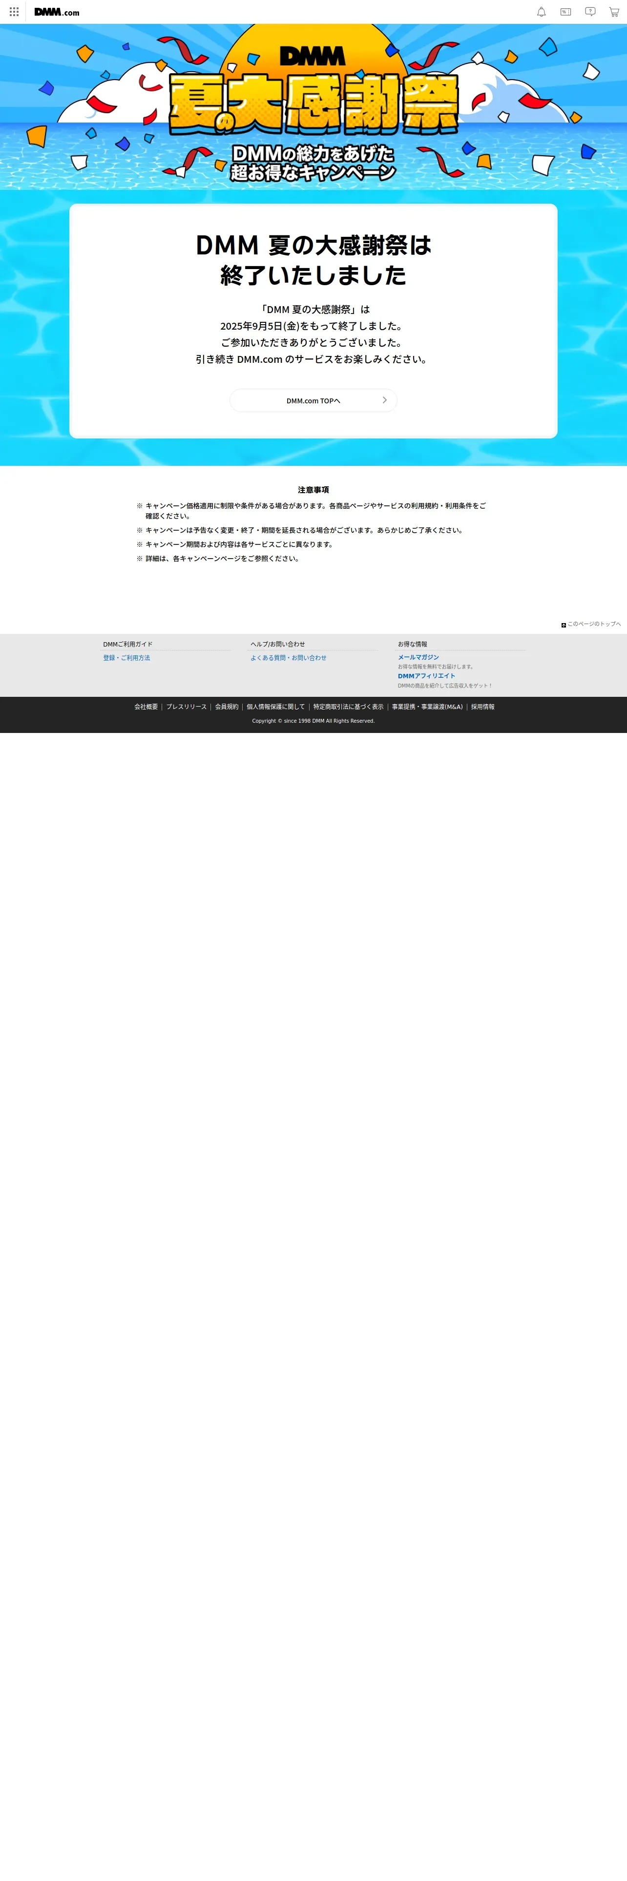The image size is (627, 1881).
Task: Click このページのトップへ link
Action: coord(591,625)
